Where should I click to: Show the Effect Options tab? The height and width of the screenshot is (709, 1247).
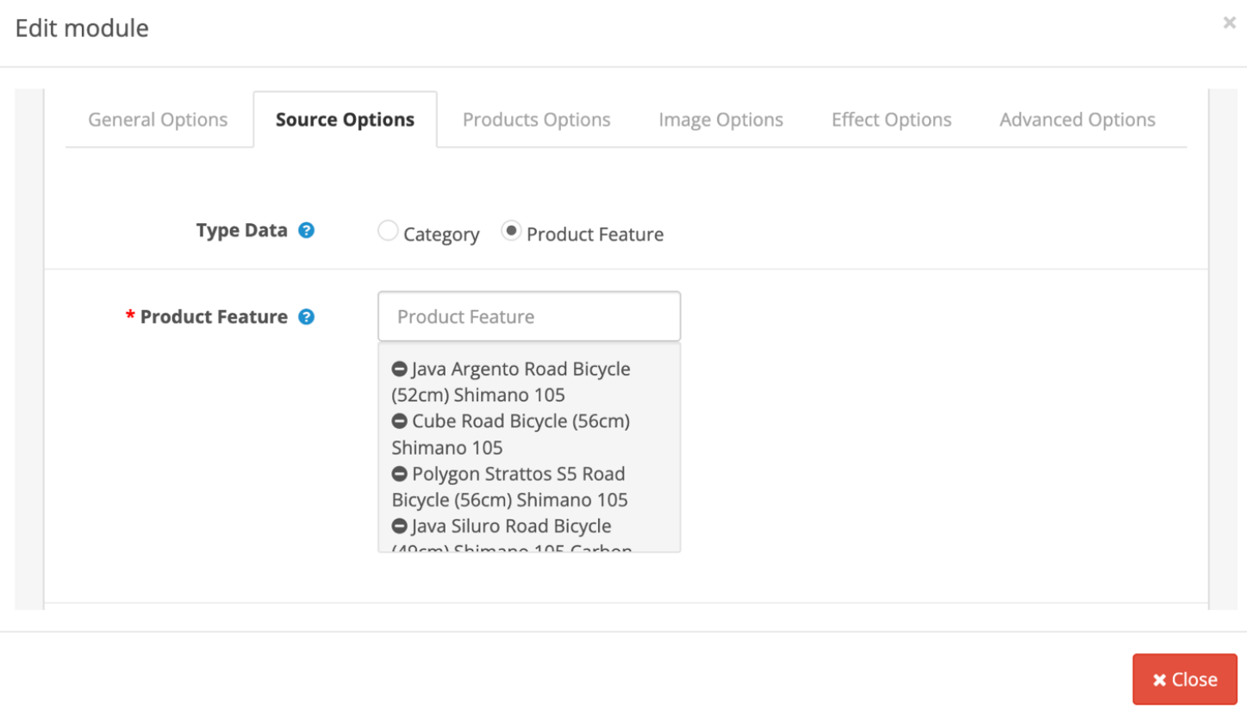coord(891,120)
